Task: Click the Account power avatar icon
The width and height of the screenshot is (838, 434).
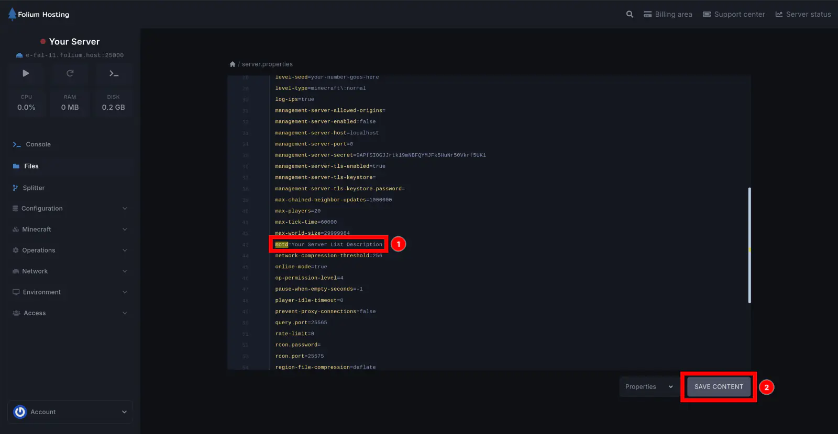Action: 20,412
